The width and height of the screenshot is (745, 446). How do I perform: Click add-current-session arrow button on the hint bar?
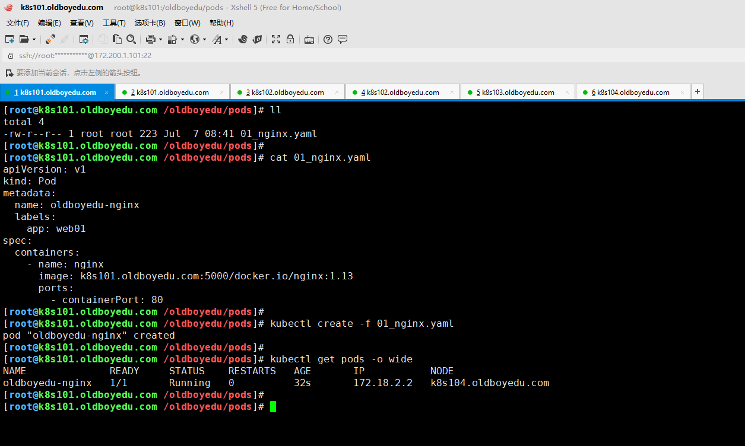point(9,73)
